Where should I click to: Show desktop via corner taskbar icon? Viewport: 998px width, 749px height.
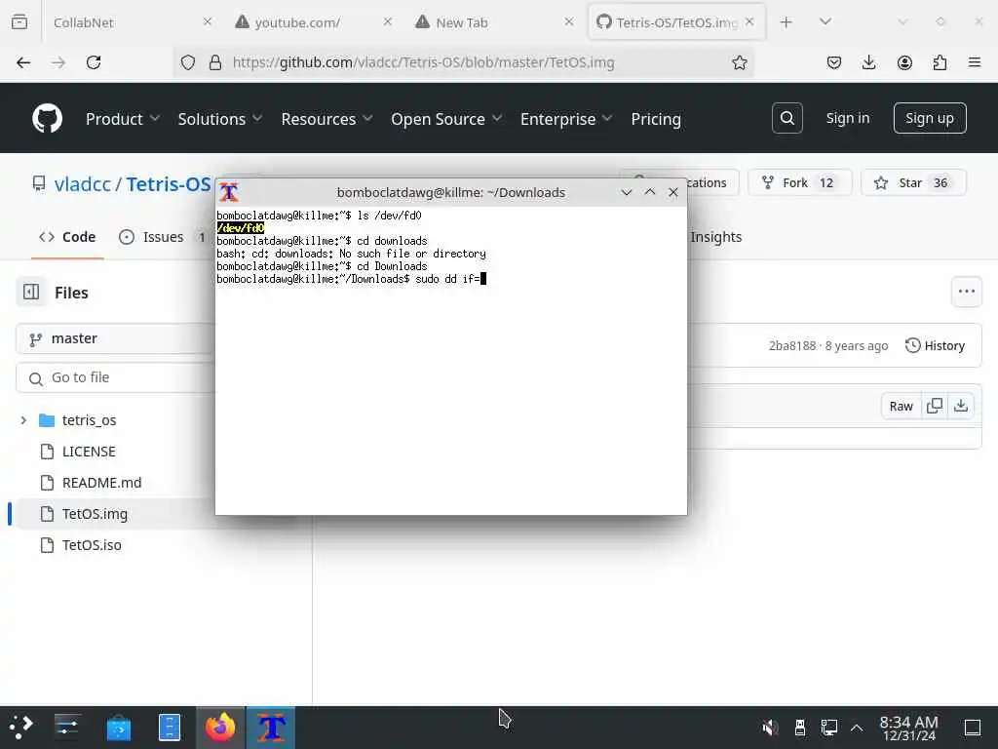[x=973, y=728]
